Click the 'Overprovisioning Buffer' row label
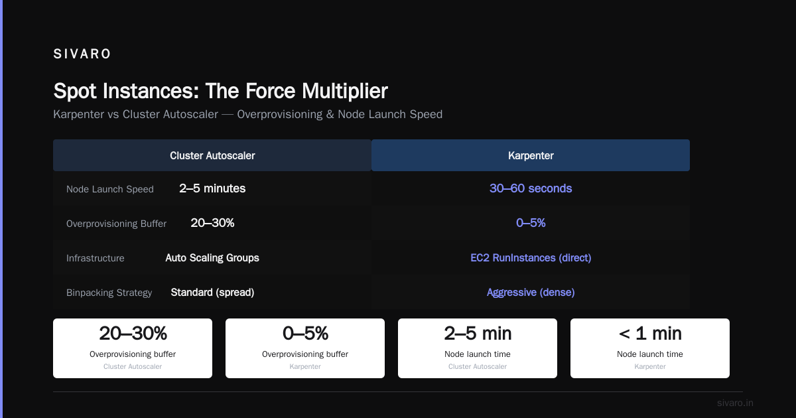The image size is (796, 418). pyautogui.click(x=117, y=224)
